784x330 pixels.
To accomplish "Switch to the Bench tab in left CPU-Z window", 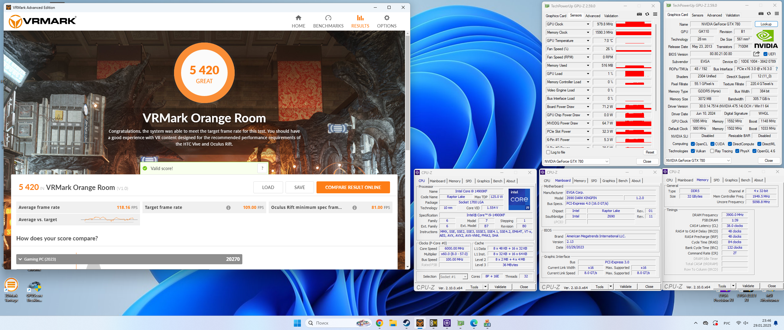I will click(x=498, y=181).
